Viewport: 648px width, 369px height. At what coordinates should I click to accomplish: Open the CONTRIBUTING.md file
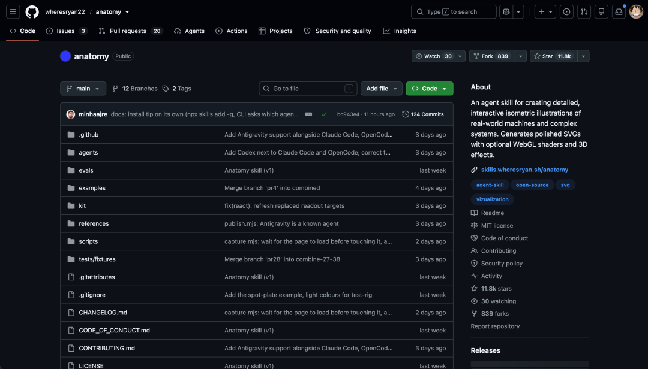click(107, 348)
